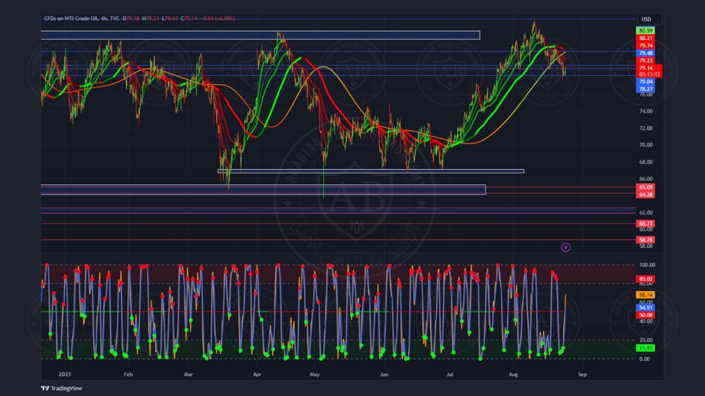
Task: Click the Jul label on time axis
Action: [449, 374]
